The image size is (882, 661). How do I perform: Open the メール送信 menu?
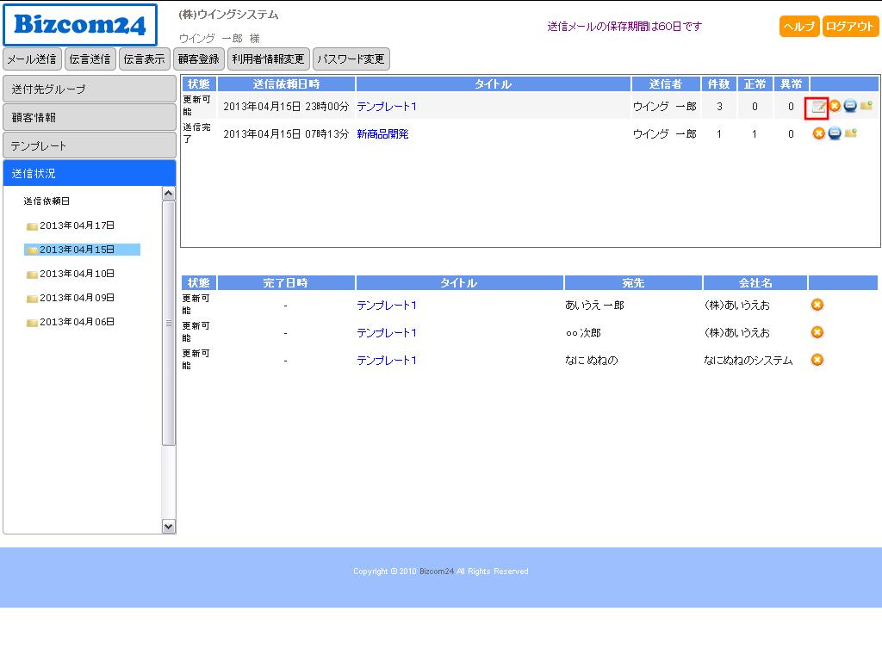pos(33,59)
